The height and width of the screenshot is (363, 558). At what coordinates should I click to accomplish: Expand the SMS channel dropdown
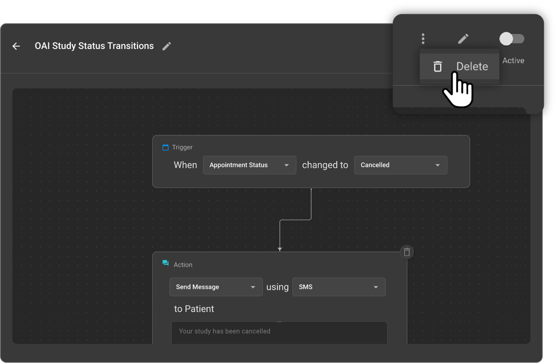(x=338, y=287)
